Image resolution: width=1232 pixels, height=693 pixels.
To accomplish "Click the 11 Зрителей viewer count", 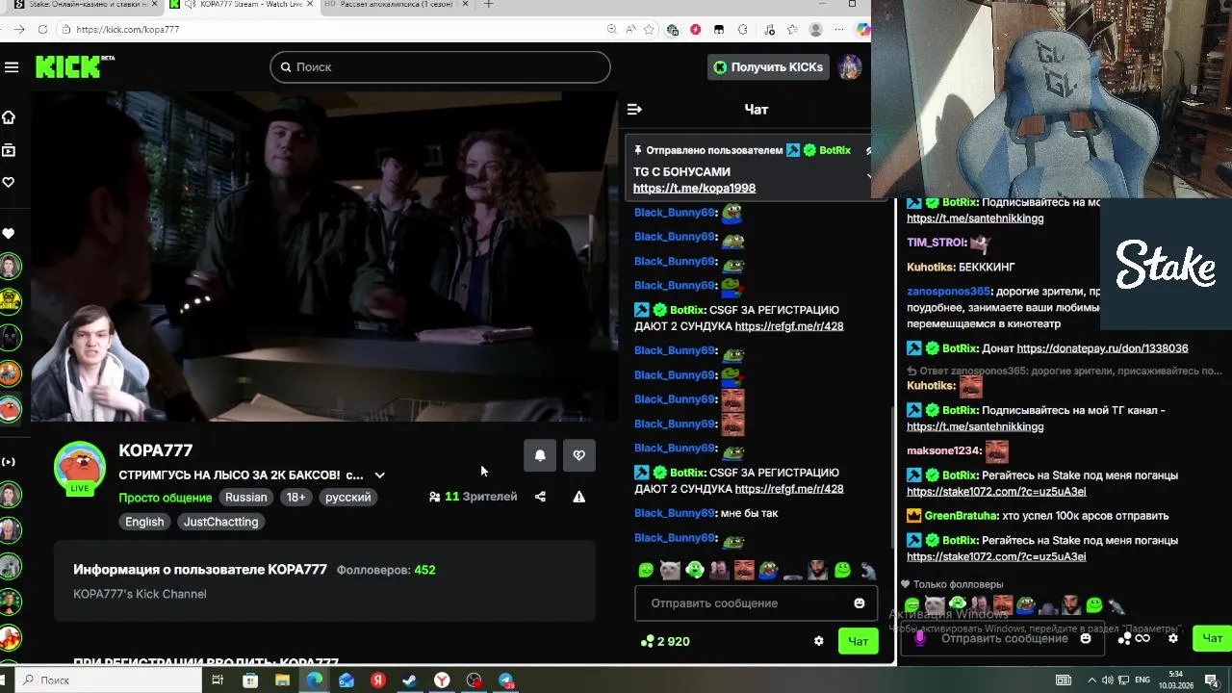I will (x=473, y=497).
